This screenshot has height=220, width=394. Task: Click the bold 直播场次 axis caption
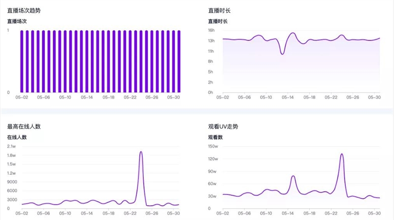(17, 21)
